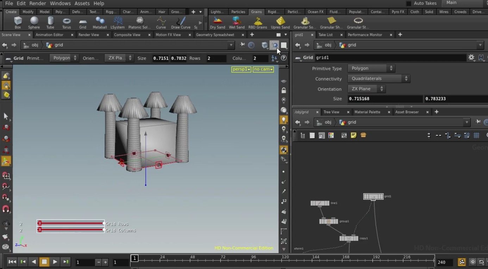Screen dimensions: 488x269
Task: Switch to the Material Palette tab
Action: pyautogui.click(x=367, y=112)
